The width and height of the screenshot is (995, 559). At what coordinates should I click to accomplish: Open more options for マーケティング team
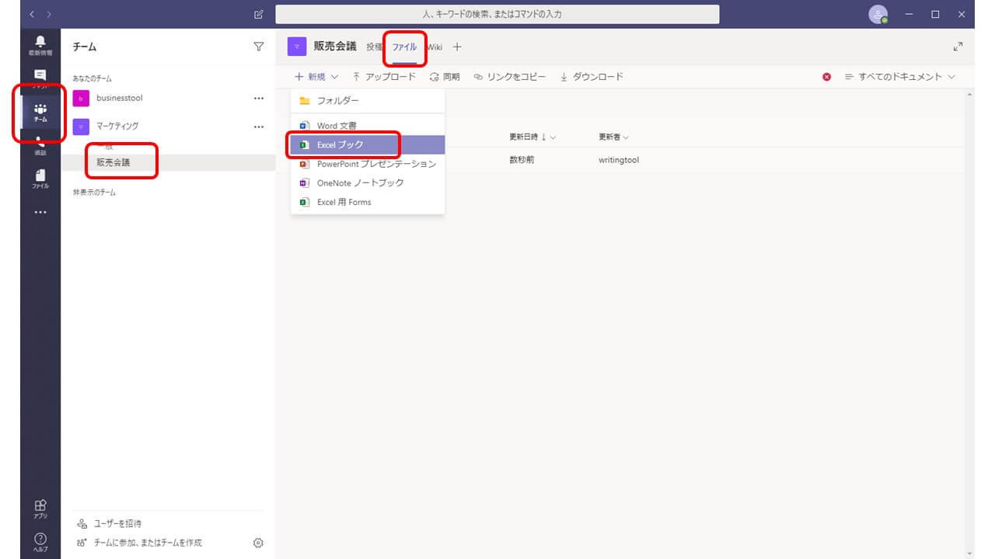tap(259, 127)
